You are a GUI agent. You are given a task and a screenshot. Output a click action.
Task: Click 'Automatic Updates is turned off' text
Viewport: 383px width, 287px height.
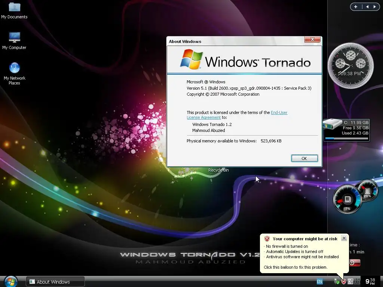tap(295, 251)
